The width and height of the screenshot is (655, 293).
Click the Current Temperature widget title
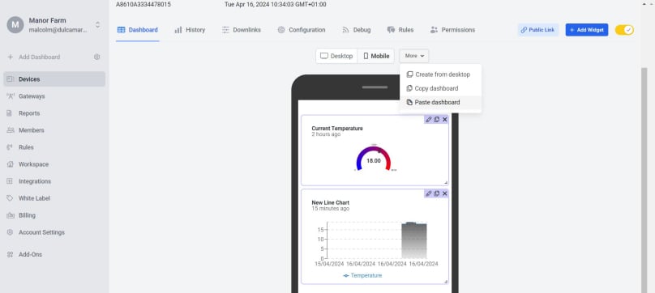[337, 129]
